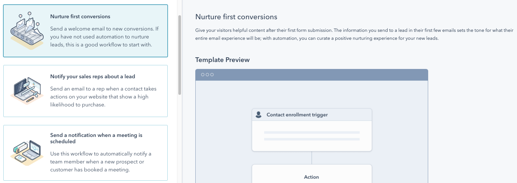This screenshot has height=183, width=517.
Task: Select the "Action" block in preview
Action: coord(312,174)
